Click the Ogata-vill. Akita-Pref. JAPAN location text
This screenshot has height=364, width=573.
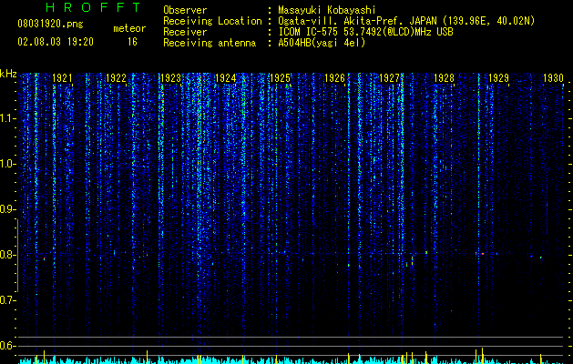[406, 21]
